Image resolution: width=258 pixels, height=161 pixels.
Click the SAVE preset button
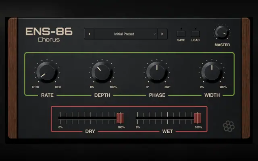click(181, 34)
